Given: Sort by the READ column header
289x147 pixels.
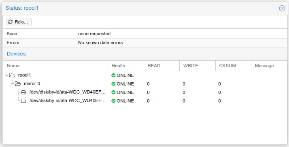Looking at the screenshot, I should [161, 66].
